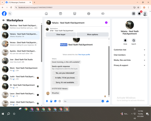
Task: Open the tab search dropdown arrow
Action: pyautogui.click(x=2, y=2)
